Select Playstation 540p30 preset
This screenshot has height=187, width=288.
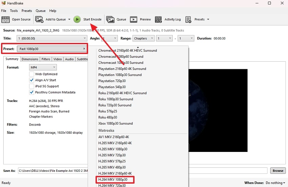coord(112,87)
